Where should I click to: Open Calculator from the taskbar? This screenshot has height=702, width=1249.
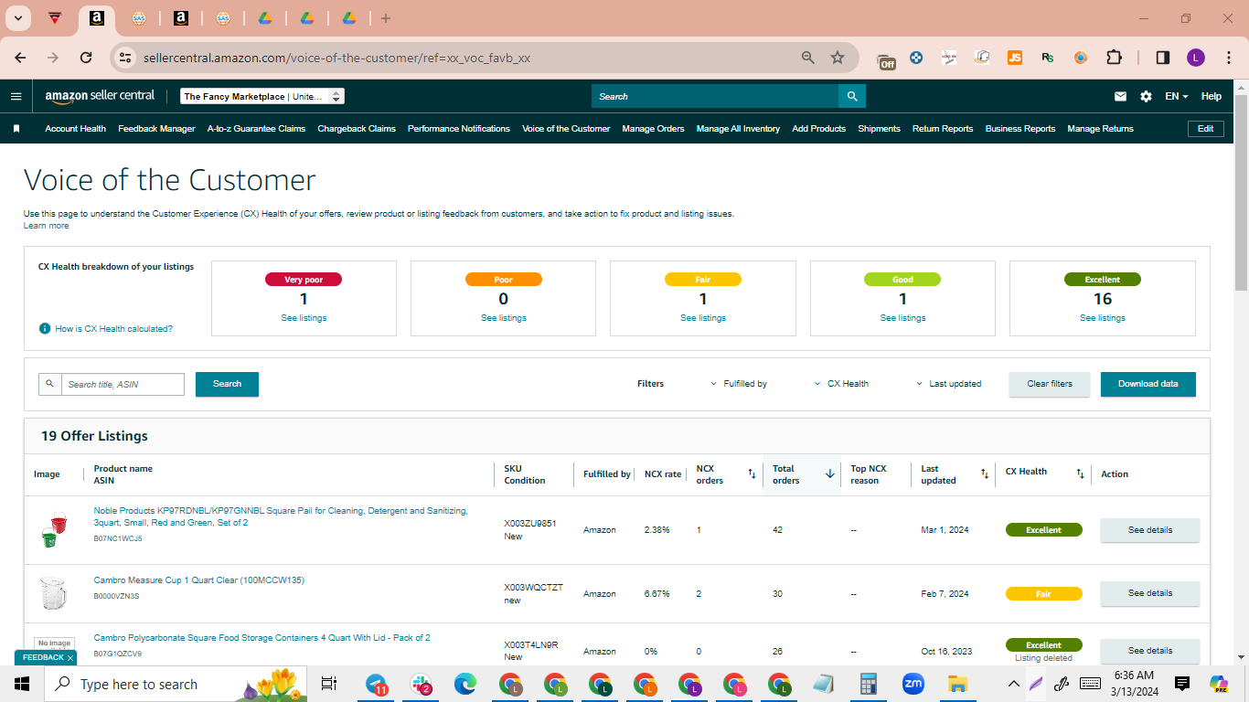pyautogui.click(x=868, y=684)
